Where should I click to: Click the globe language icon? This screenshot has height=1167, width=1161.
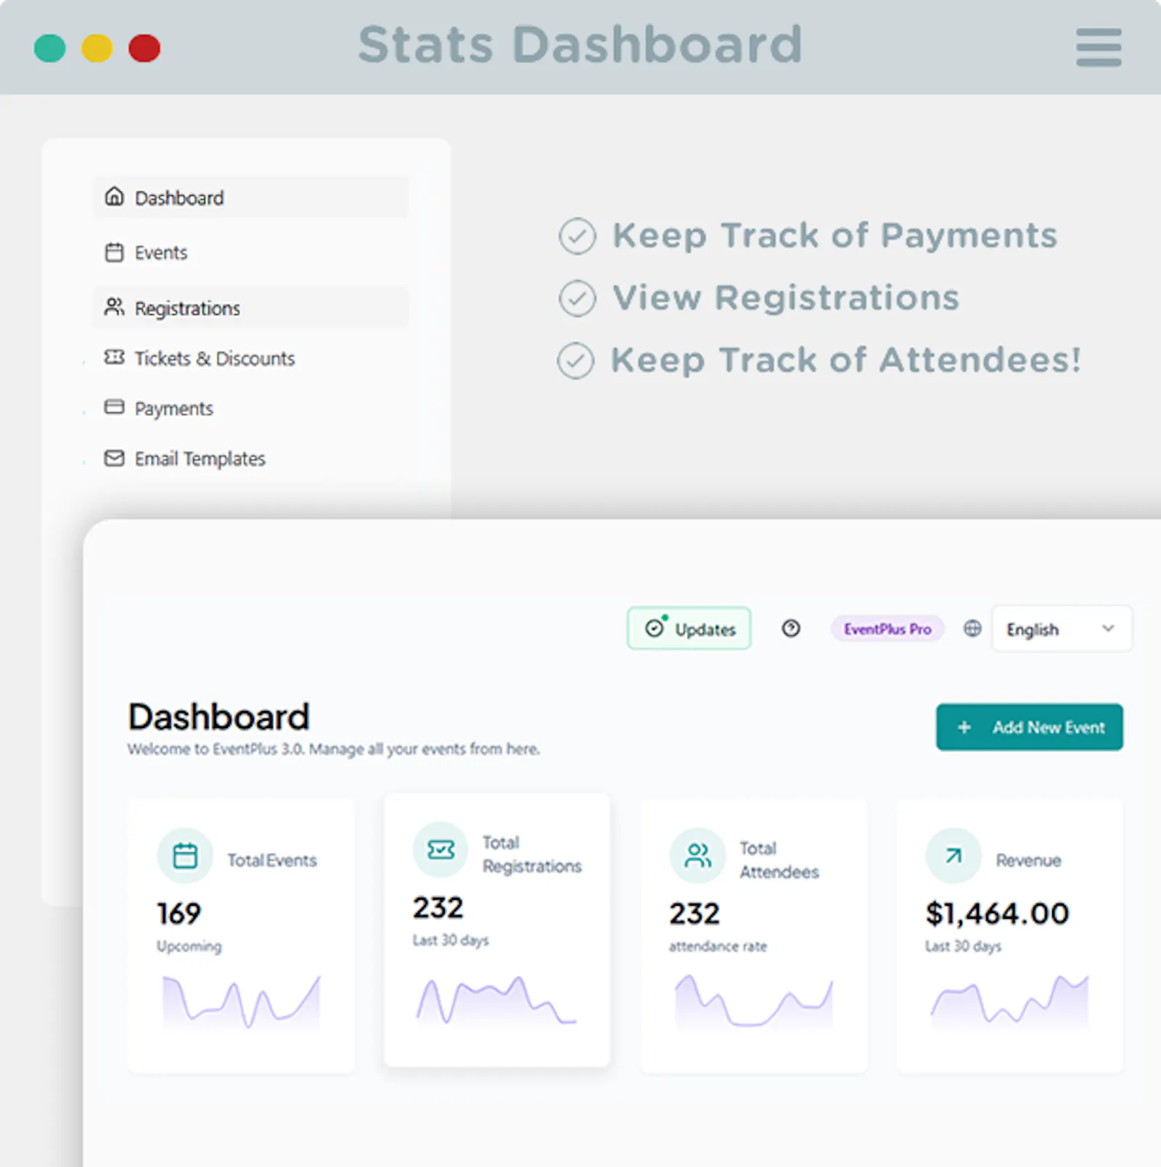[972, 628]
